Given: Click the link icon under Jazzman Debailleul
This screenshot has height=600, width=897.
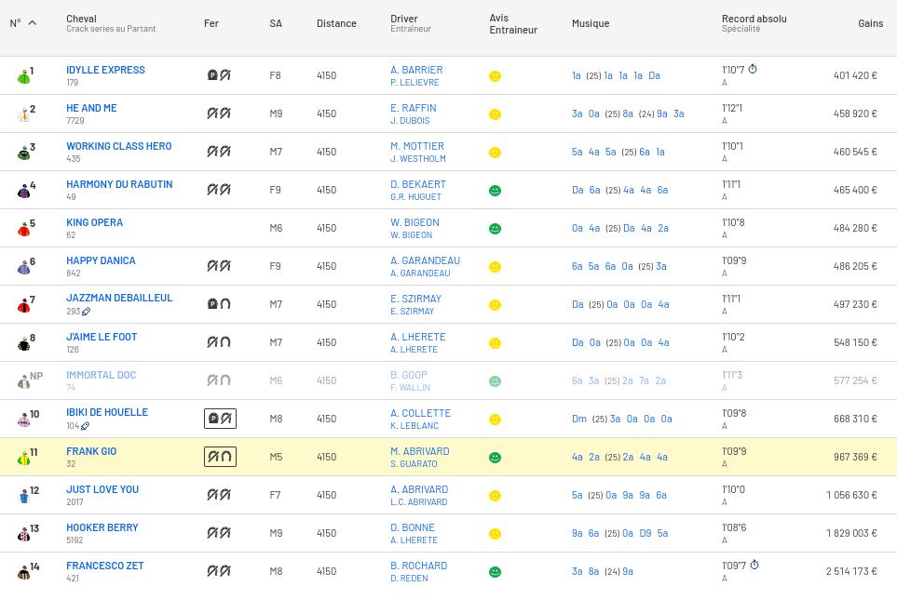Looking at the screenshot, I should tap(86, 312).
